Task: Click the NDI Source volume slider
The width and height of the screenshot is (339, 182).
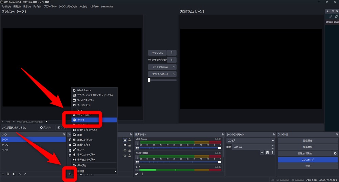Action: [180, 148]
